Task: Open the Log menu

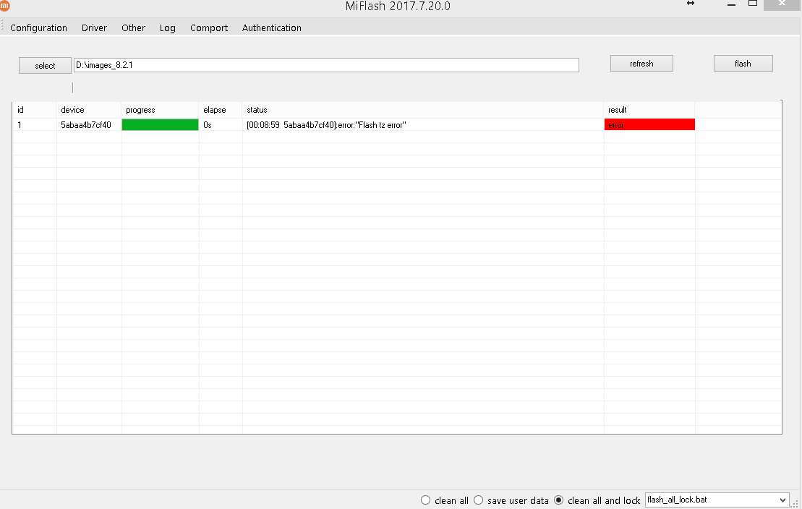Action: (x=167, y=27)
